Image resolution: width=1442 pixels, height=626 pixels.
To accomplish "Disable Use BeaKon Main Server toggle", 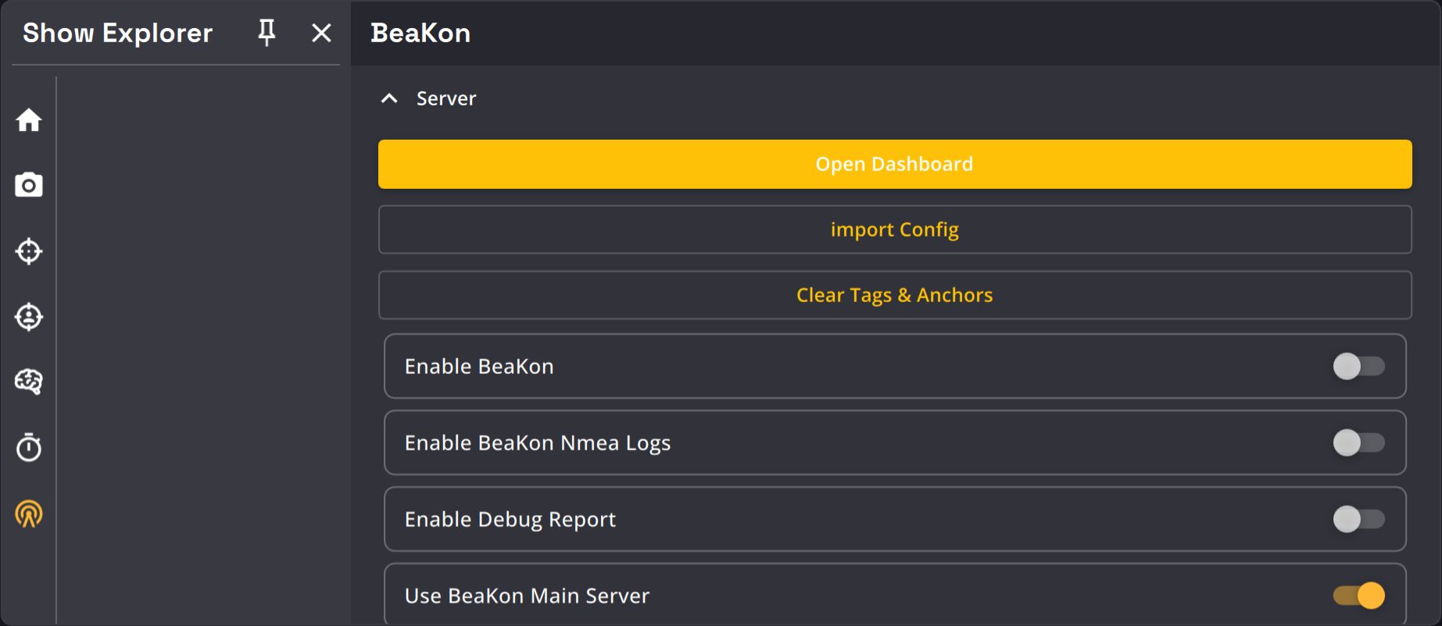I will [x=1358, y=596].
